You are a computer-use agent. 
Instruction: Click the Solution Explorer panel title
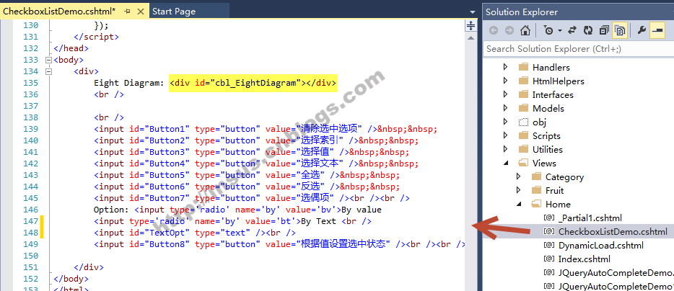point(522,12)
